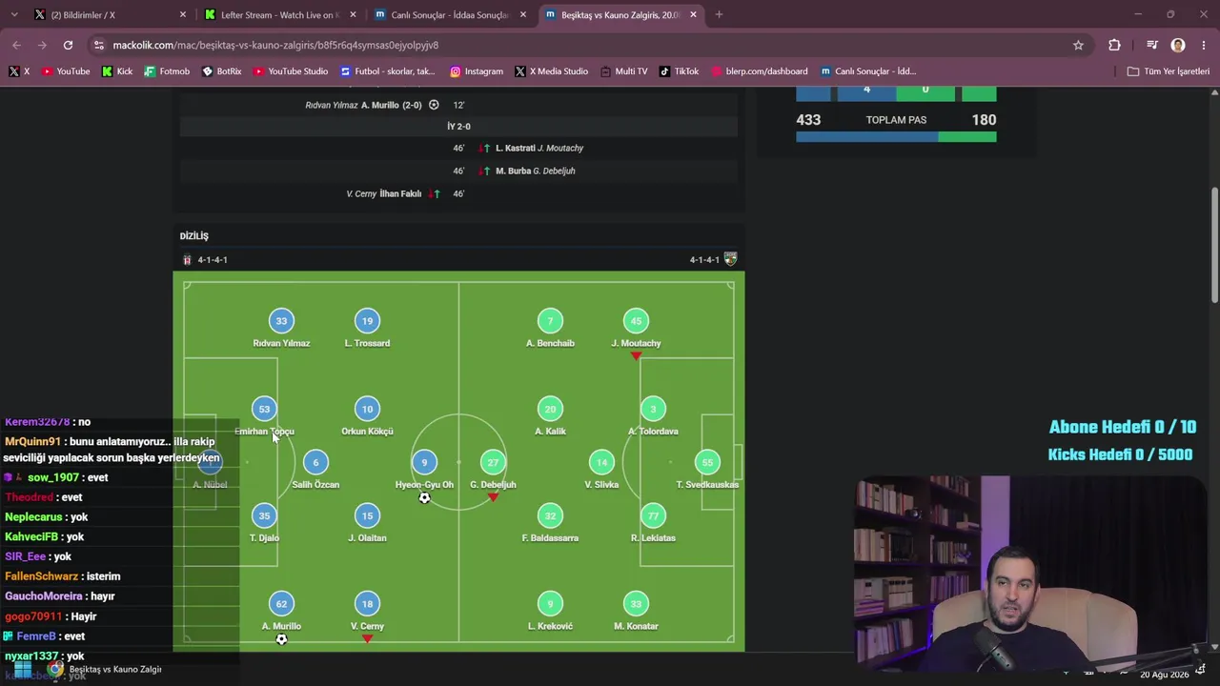Reload the mackolik page

pyautogui.click(x=68, y=45)
